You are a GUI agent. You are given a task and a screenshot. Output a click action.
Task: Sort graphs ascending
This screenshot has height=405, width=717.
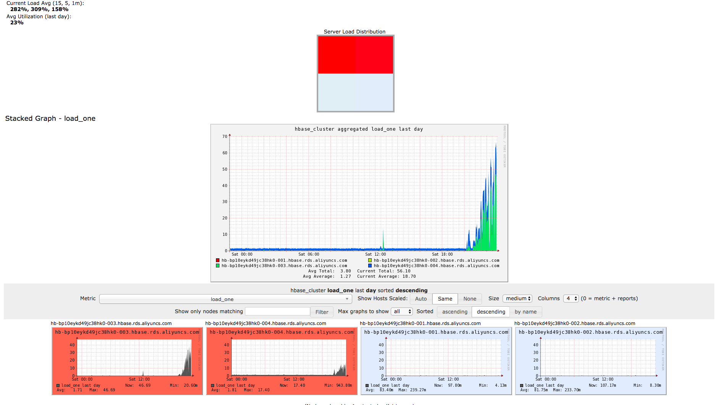(454, 312)
